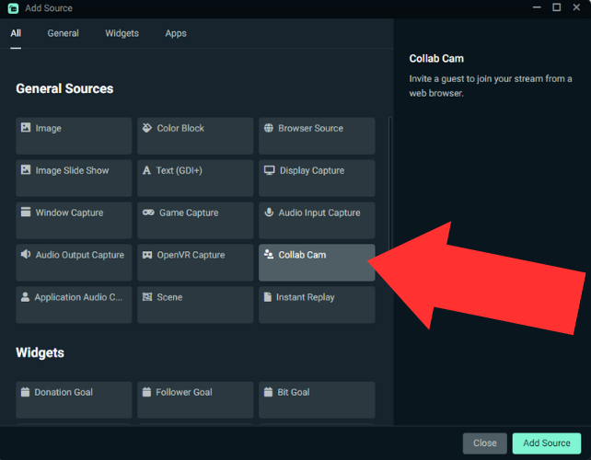Click the Add Source button

pyautogui.click(x=547, y=443)
